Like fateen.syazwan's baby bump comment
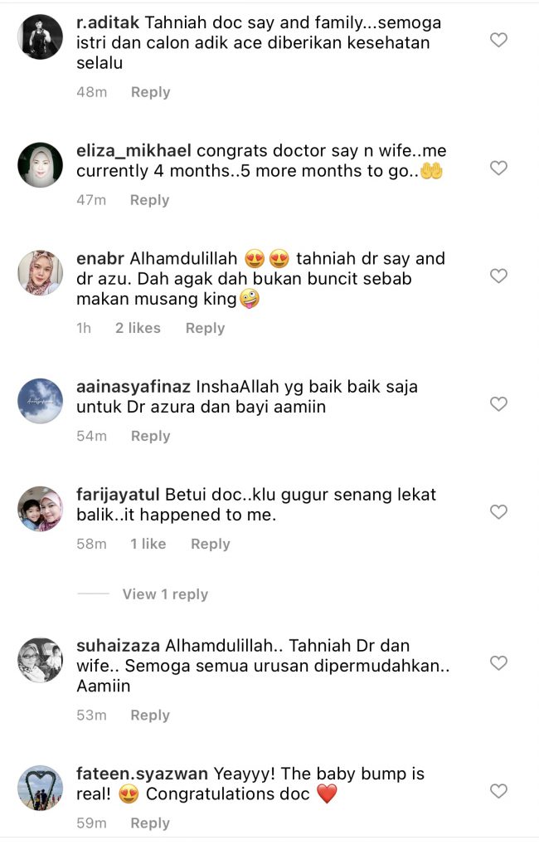Screen dimensions: 539x850 pos(498,791)
